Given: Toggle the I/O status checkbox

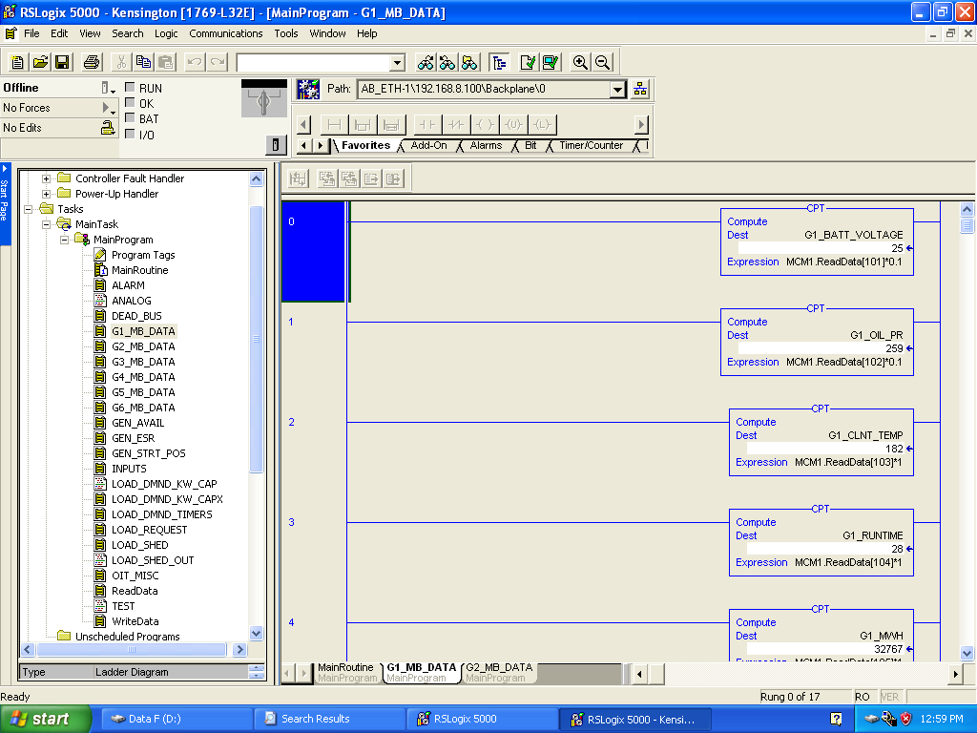Looking at the screenshot, I should click(130, 134).
